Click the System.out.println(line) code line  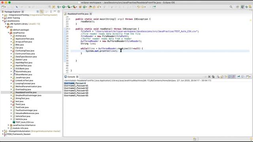[102, 51]
